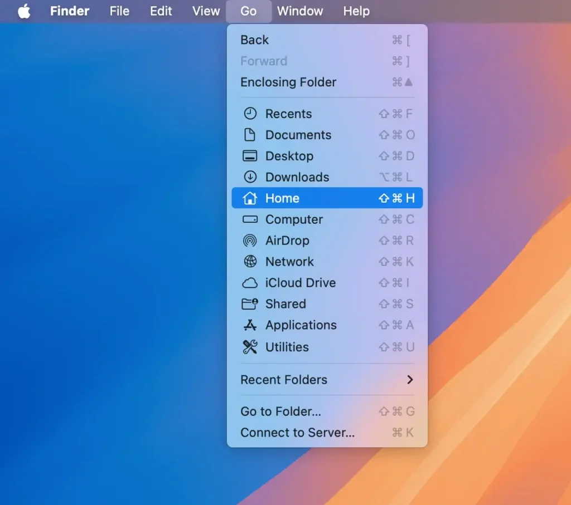This screenshot has height=505, width=571.
Task: Choose the Applications label
Action: coord(301,325)
